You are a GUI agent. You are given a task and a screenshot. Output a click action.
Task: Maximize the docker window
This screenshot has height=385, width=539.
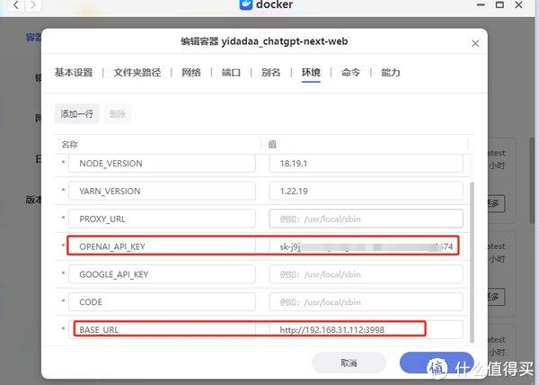499,4
